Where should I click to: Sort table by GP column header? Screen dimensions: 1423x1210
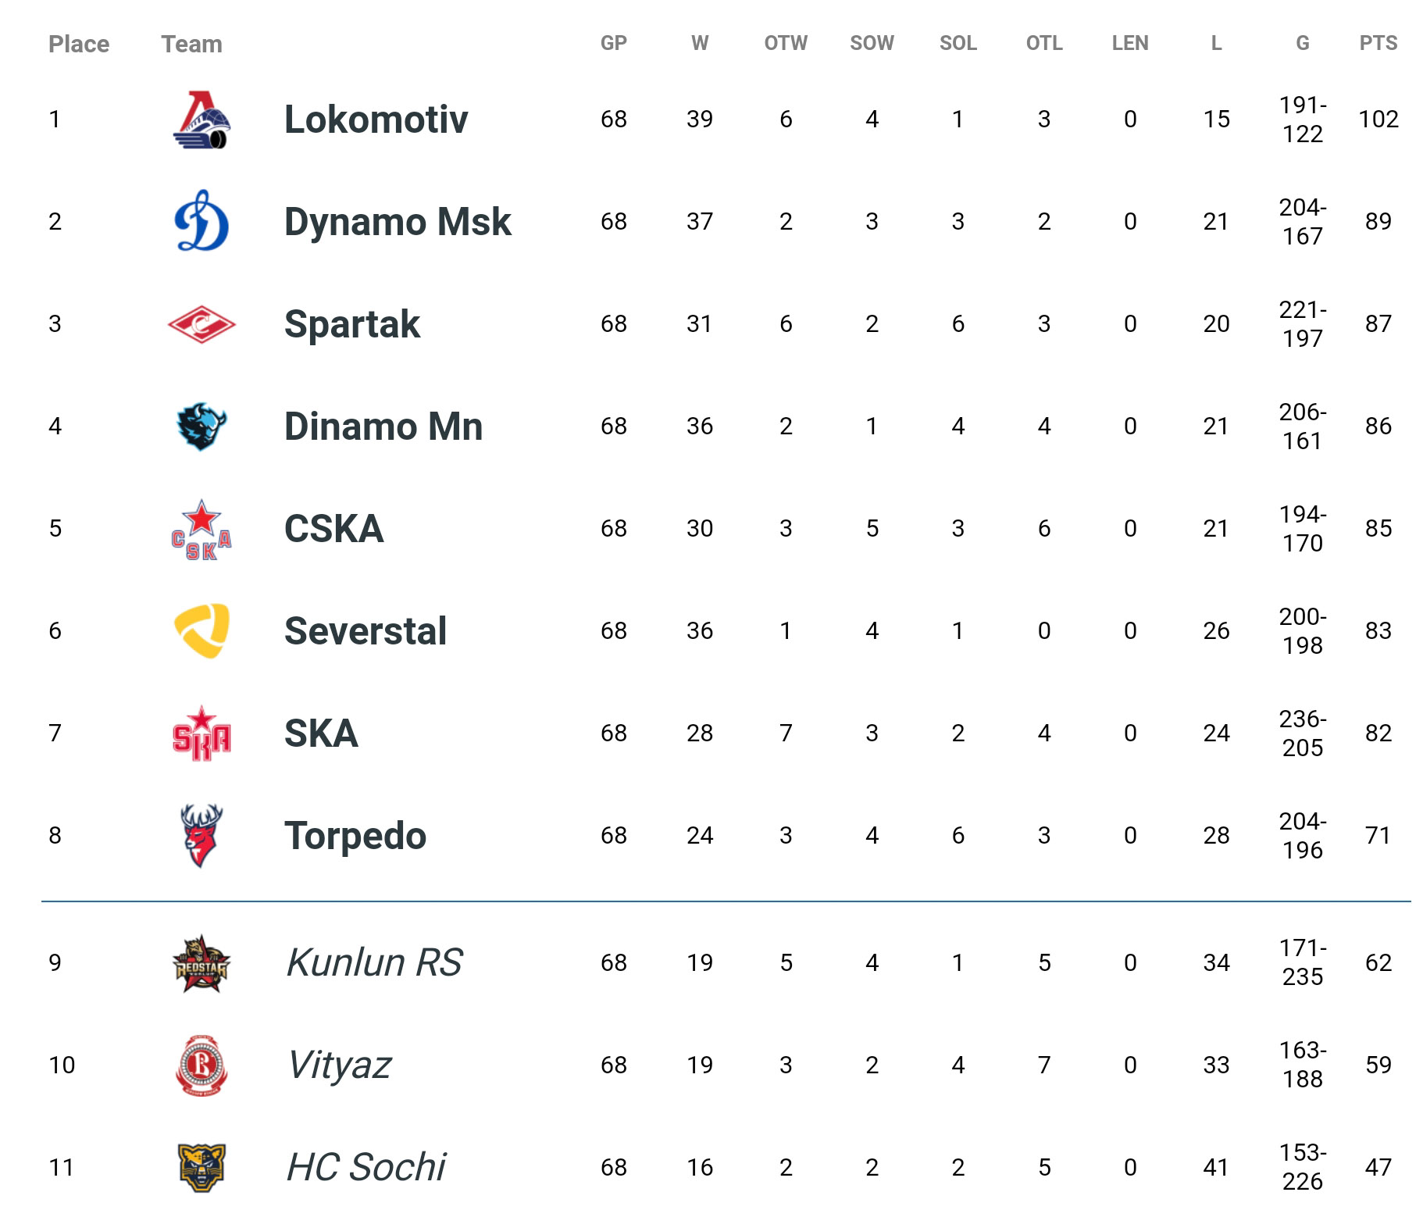[x=614, y=43]
